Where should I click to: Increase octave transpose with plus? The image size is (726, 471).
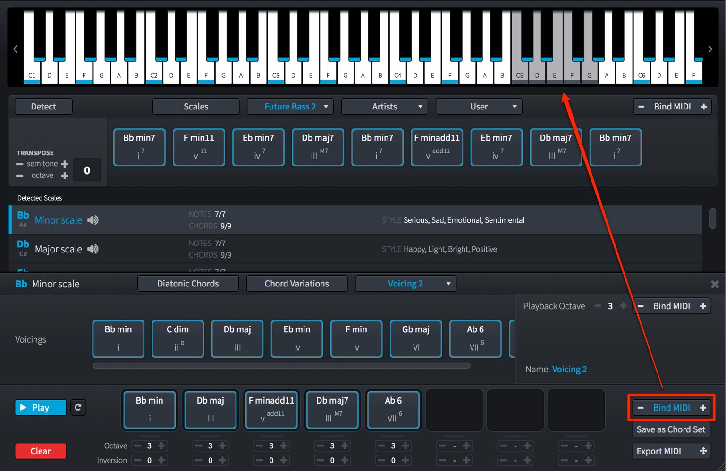tap(65, 176)
